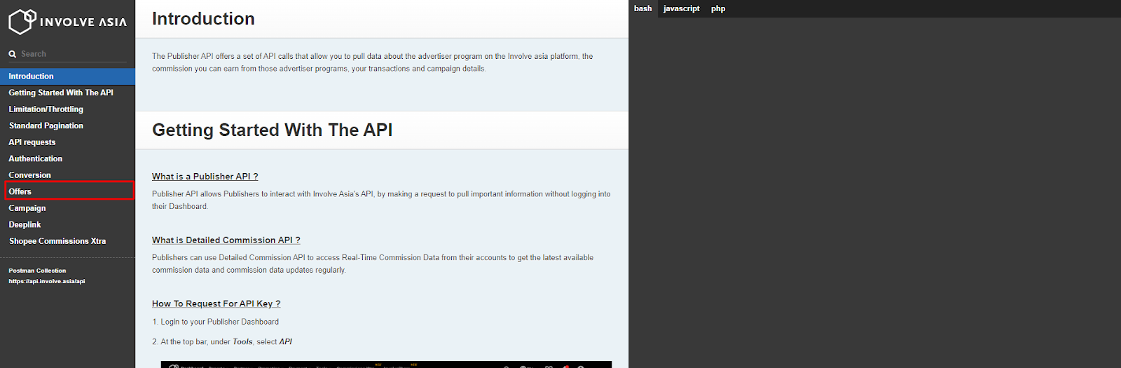Navigate to API requests section
1121x368 pixels.
(x=32, y=142)
